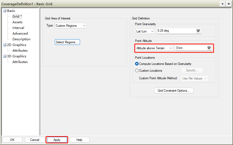Collapse the Basic tree node

coord(5,11)
